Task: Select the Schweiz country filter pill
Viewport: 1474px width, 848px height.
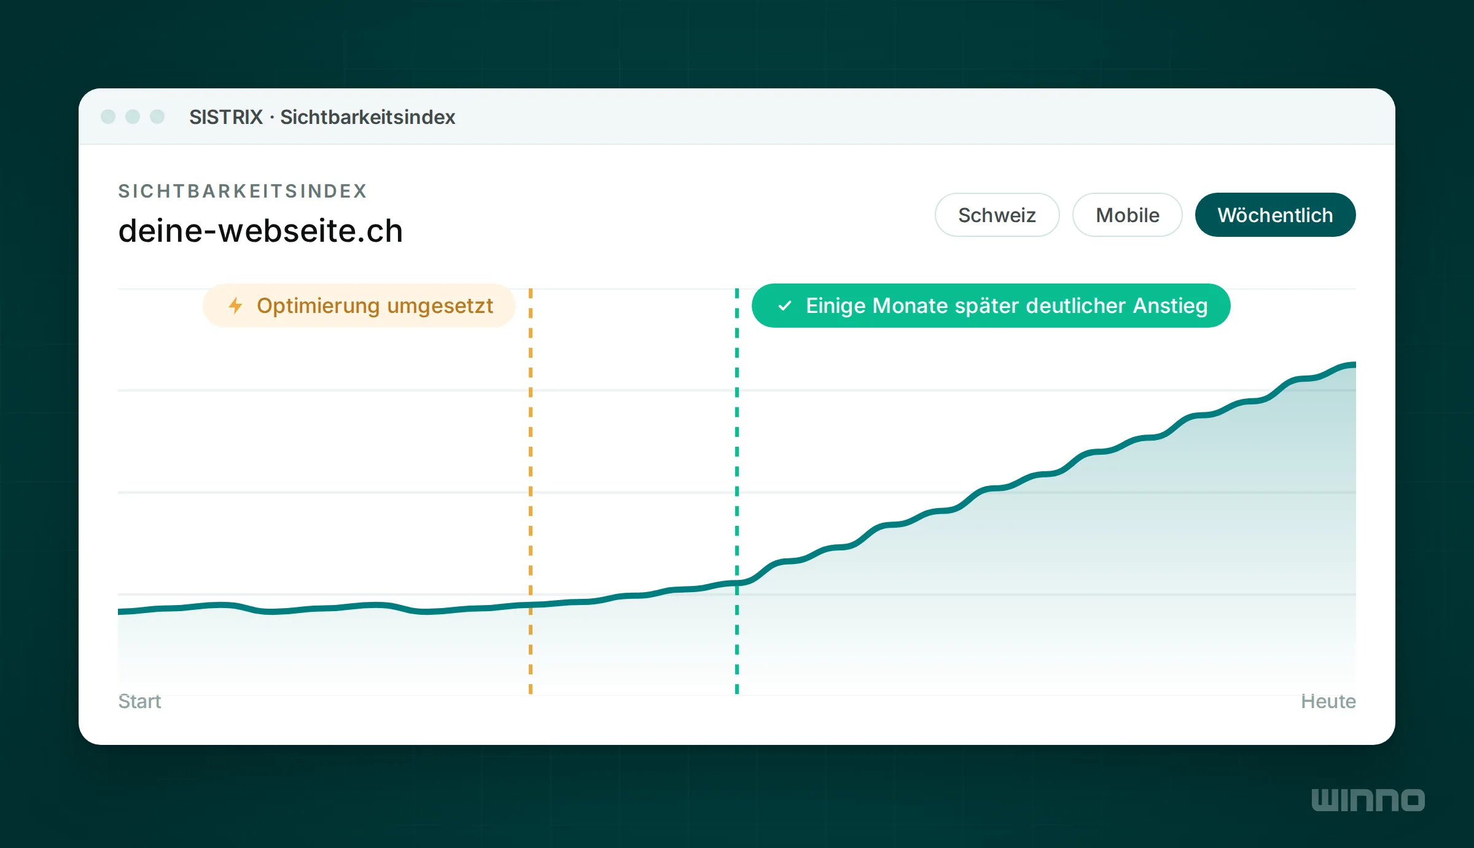Action: pos(997,215)
